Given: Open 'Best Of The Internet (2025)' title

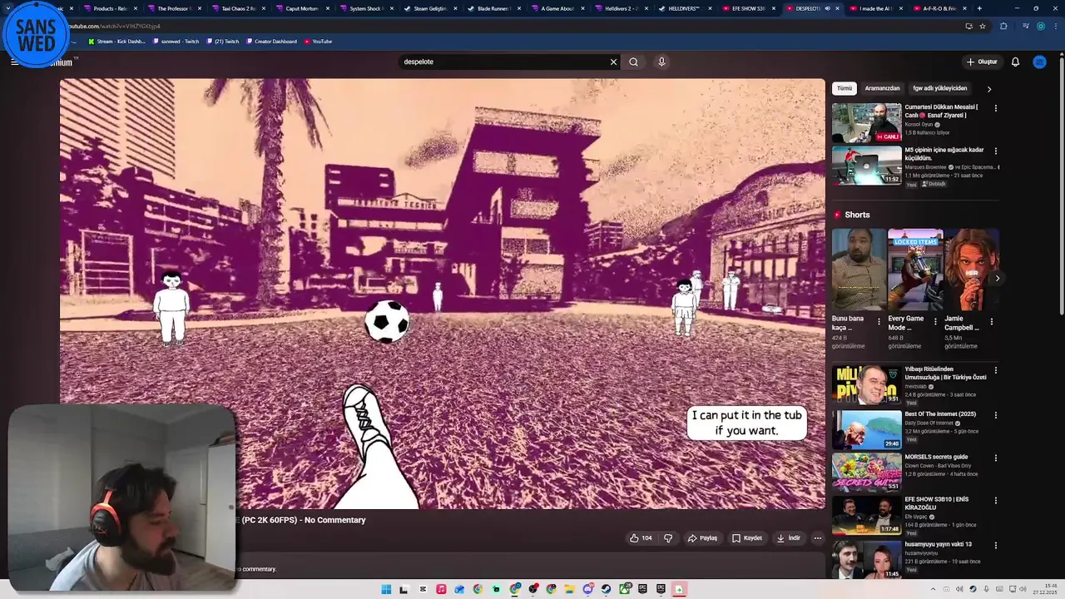Looking at the screenshot, I should pyautogui.click(x=940, y=413).
